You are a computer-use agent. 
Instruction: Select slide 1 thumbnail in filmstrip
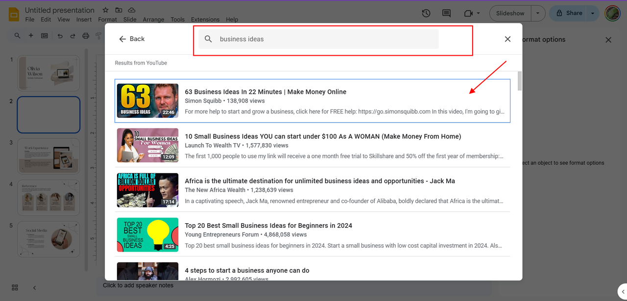pos(48,73)
